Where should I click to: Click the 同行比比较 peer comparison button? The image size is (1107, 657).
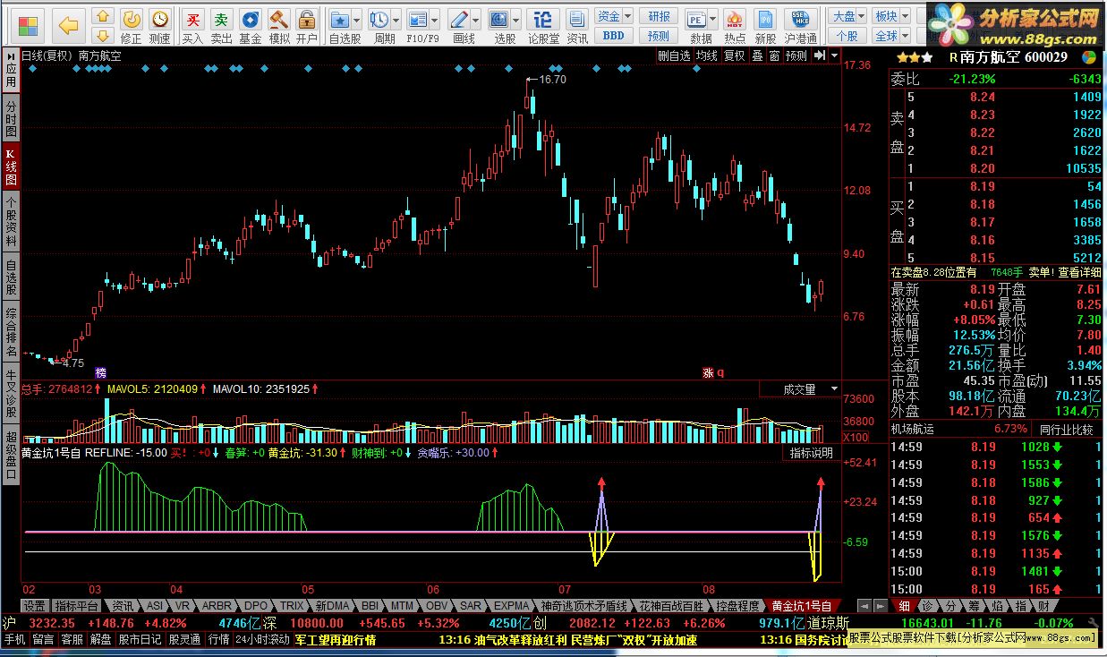(1067, 430)
